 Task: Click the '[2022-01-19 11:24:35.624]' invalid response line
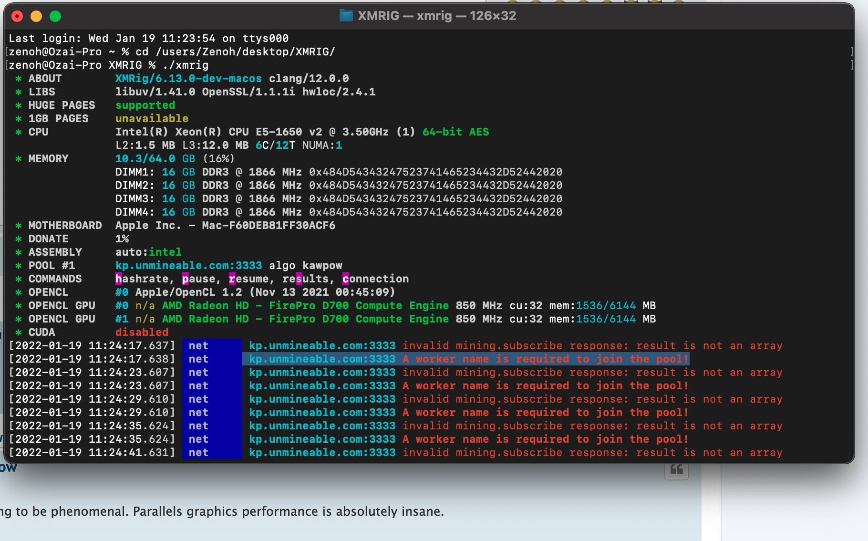coord(396,426)
